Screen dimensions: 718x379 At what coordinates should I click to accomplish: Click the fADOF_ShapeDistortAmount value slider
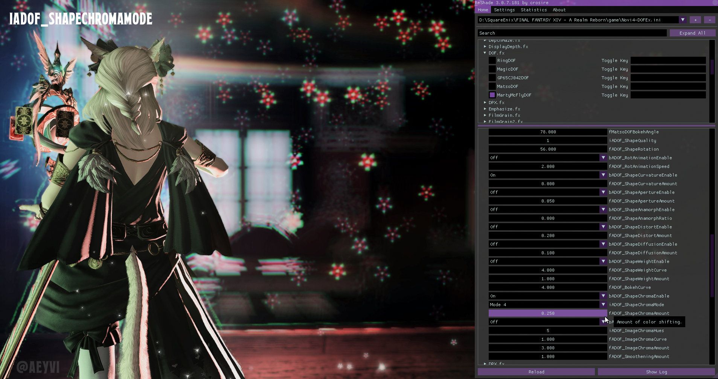[548, 236]
